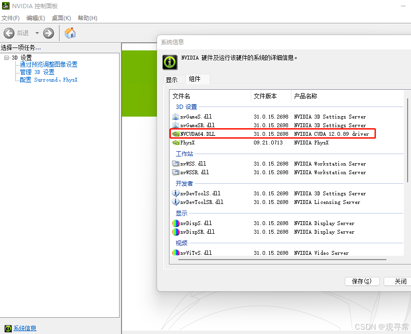Select the nvWSSR.dll file icon
Screen dimensions: 411x334
(175, 172)
